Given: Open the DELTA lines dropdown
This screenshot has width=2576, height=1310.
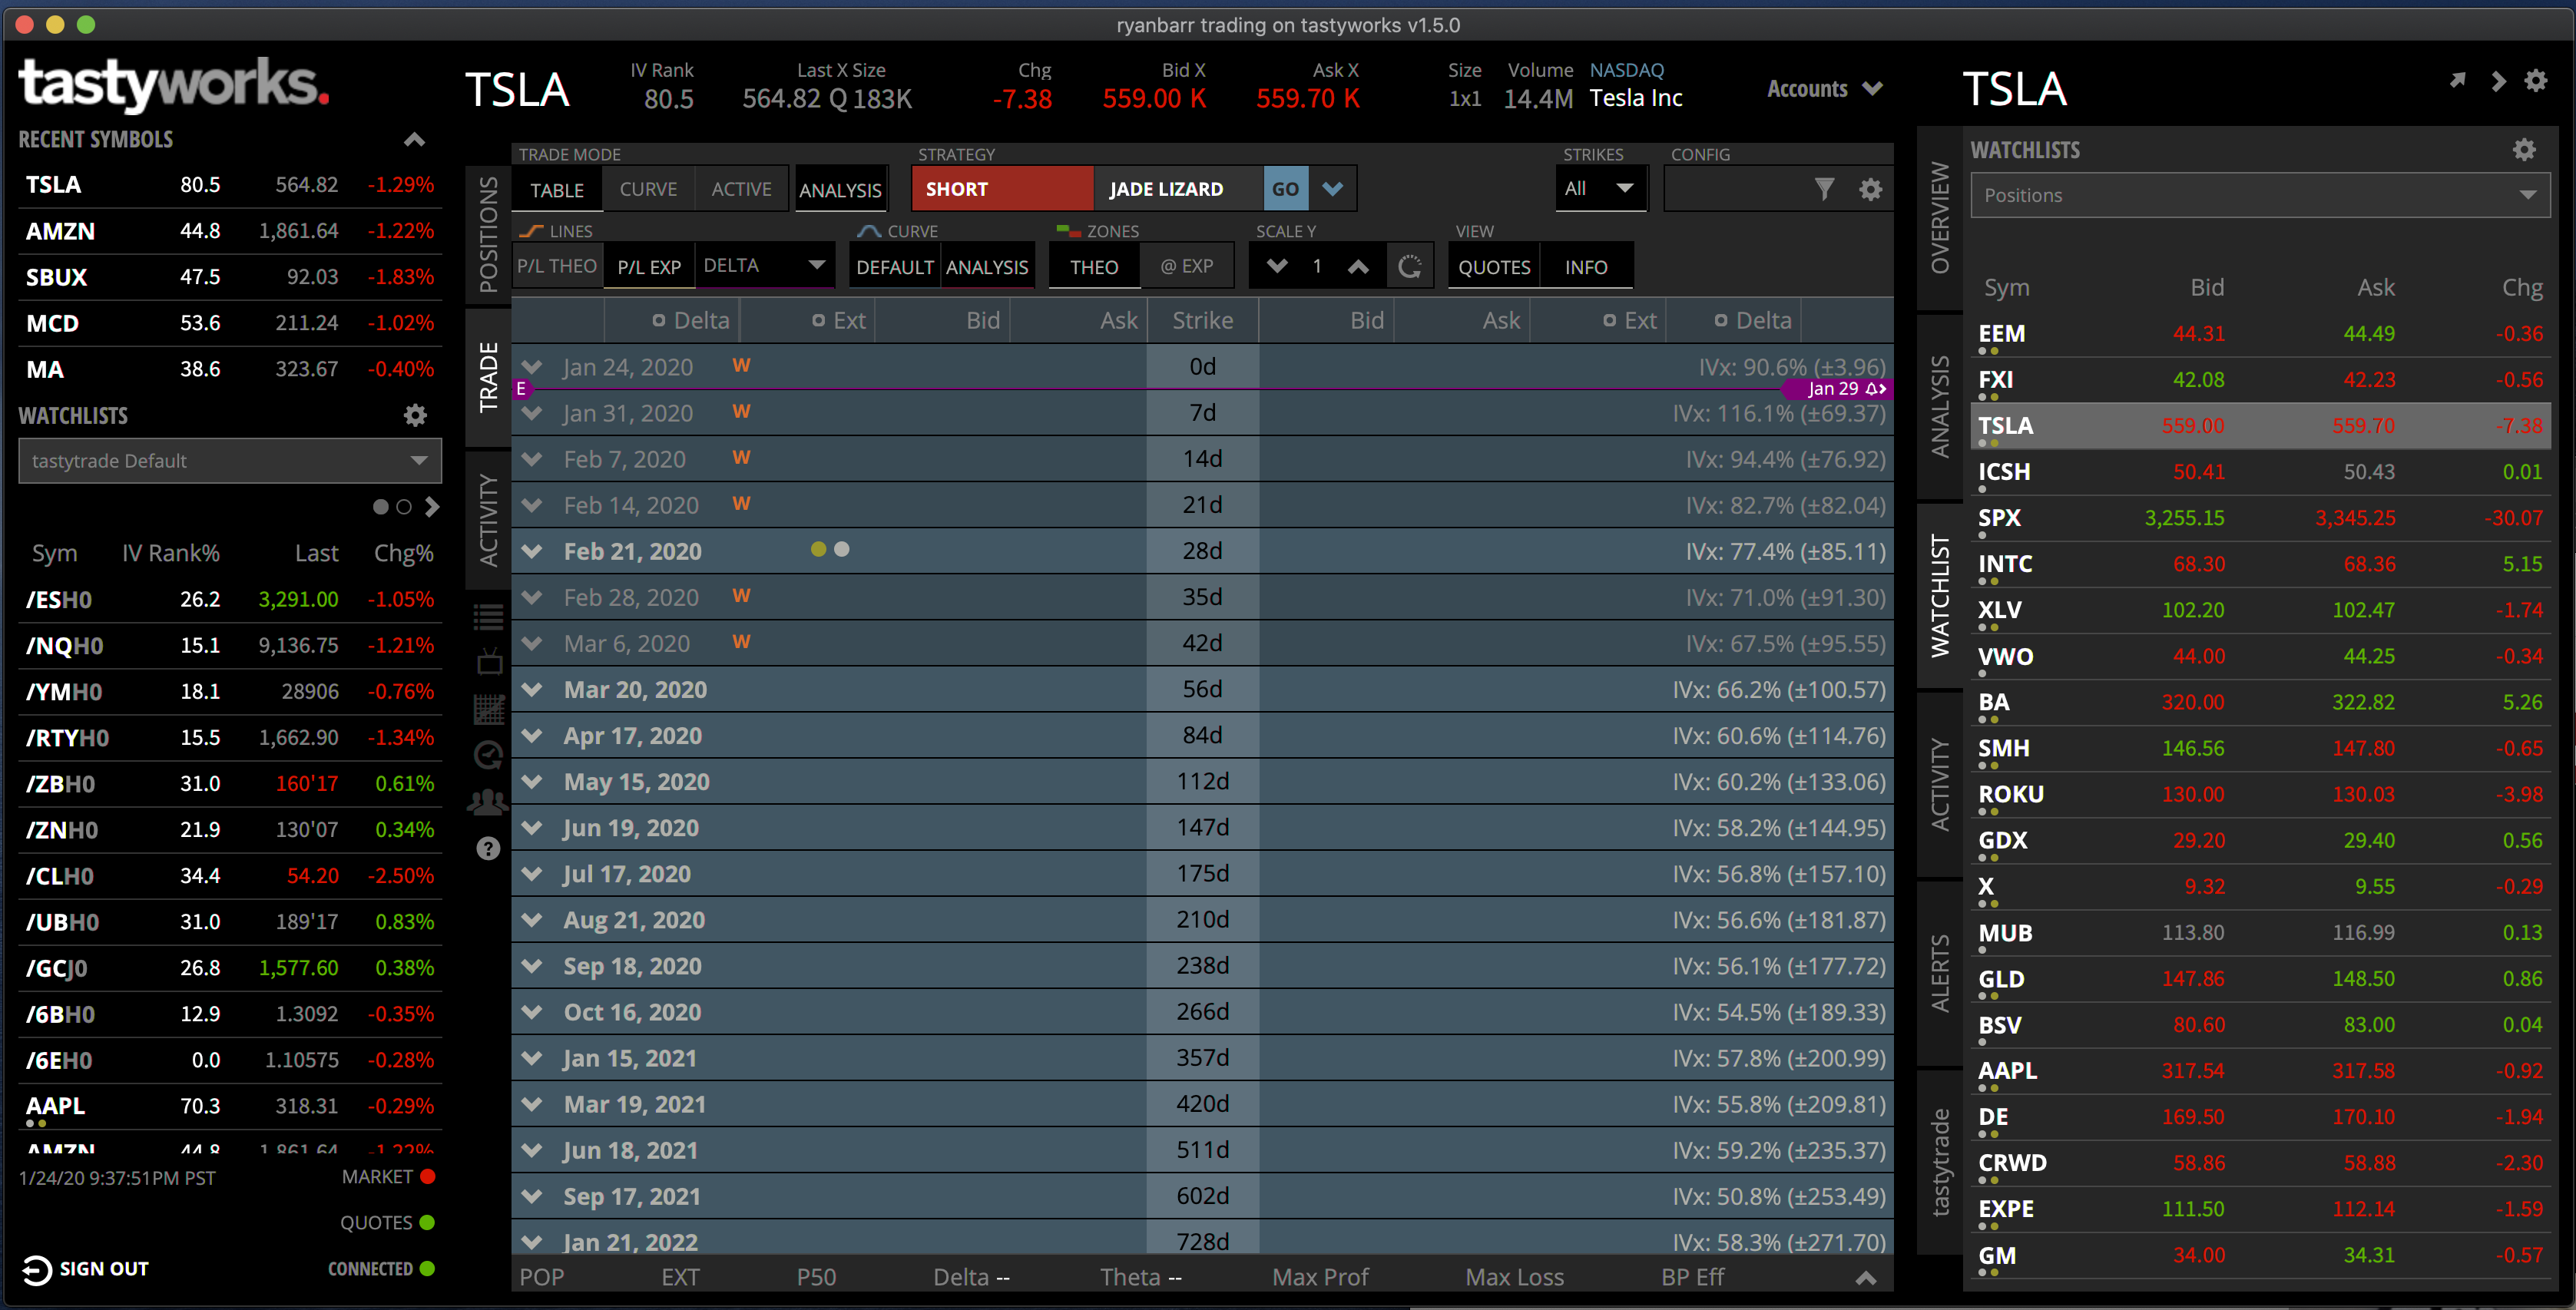Looking at the screenshot, I should tap(765, 266).
